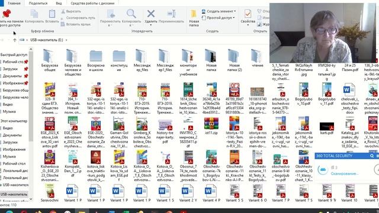This screenshot has height=213, width=379.
Task: Click Сканирование link in 360 popup
Action: coord(345,173)
